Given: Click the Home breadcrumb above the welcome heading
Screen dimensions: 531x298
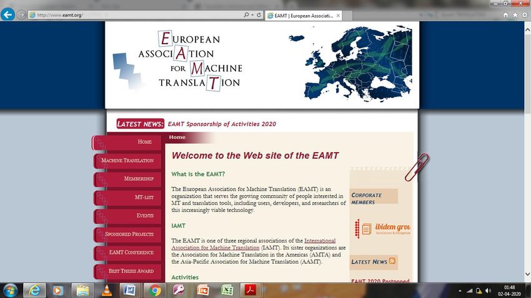Looking at the screenshot, I should [x=177, y=137].
